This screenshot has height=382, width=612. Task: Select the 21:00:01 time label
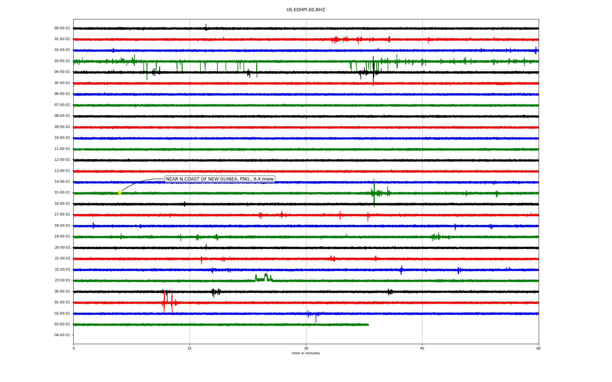[x=62, y=258]
